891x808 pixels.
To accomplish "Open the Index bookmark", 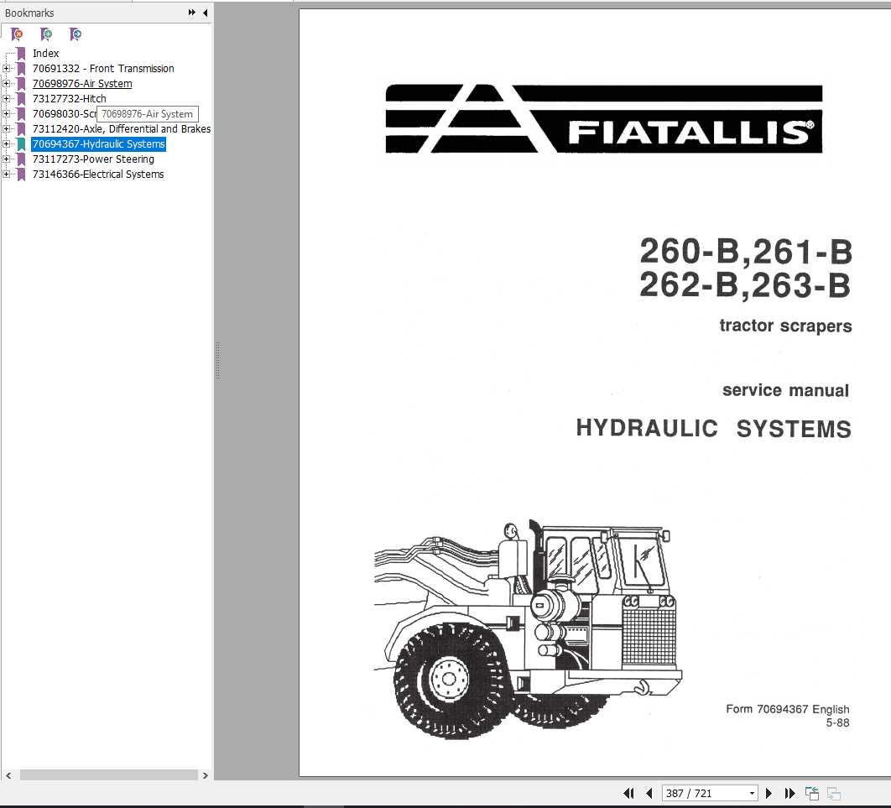I will pyautogui.click(x=45, y=54).
